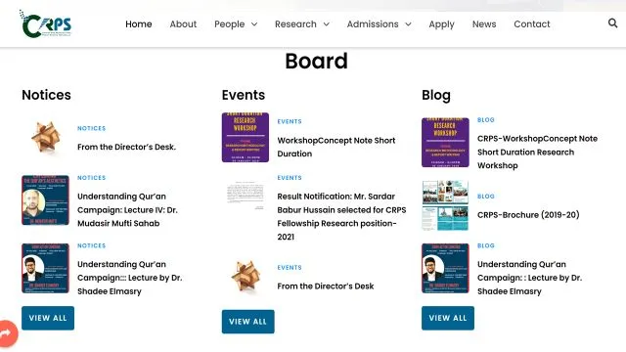Tap the red share arrow icon
This screenshot has width=626, height=352.
pyautogui.click(x=7, y=333)
